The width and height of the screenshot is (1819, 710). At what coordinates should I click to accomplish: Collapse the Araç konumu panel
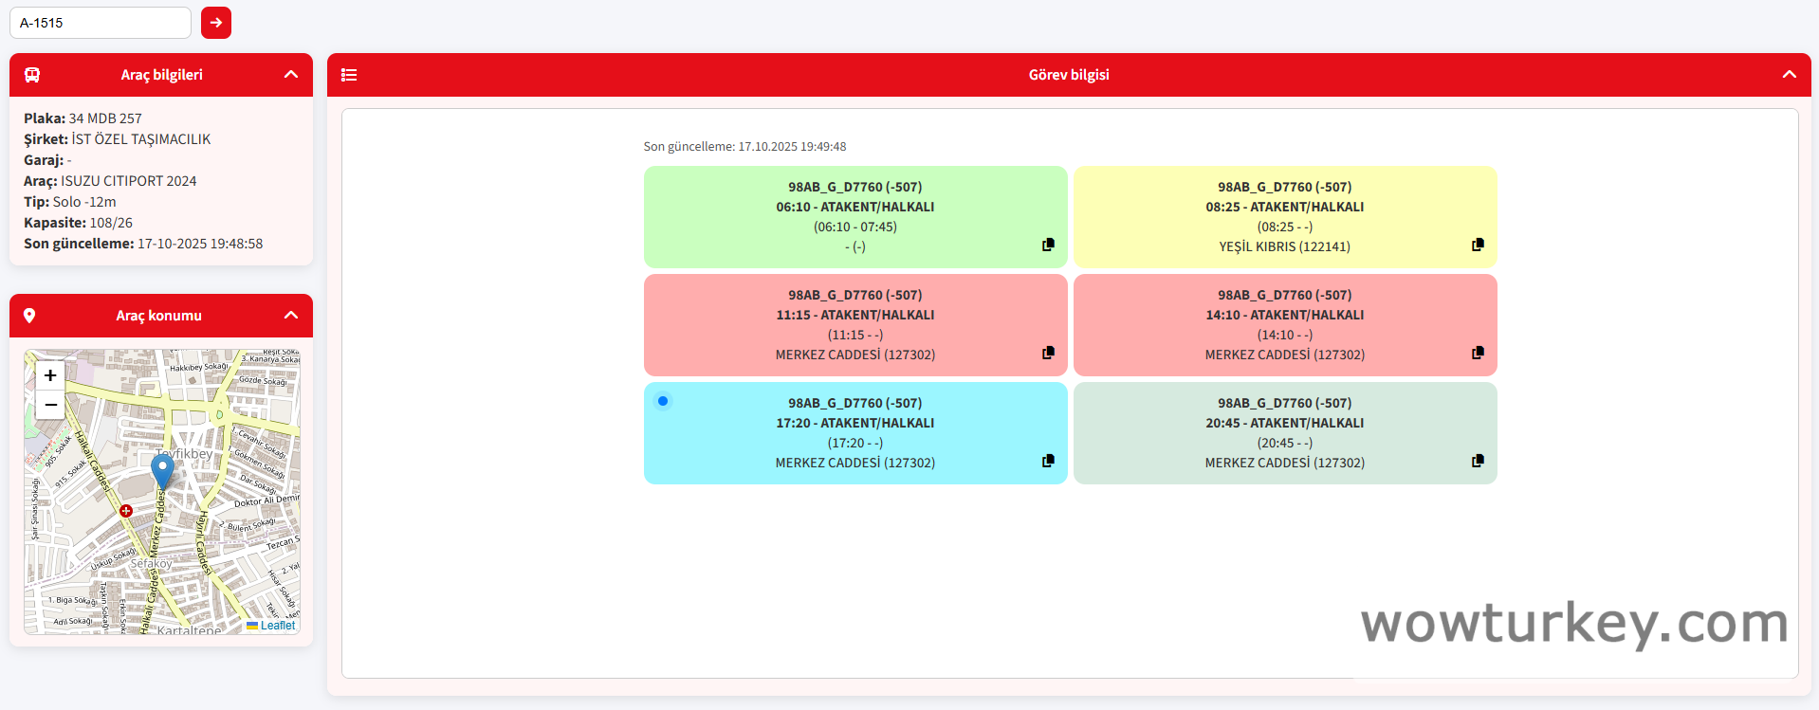tap(291, 316)
